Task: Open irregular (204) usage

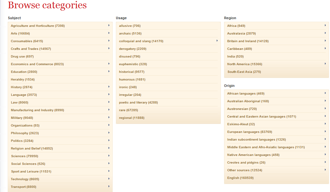Action: point(130,95)
